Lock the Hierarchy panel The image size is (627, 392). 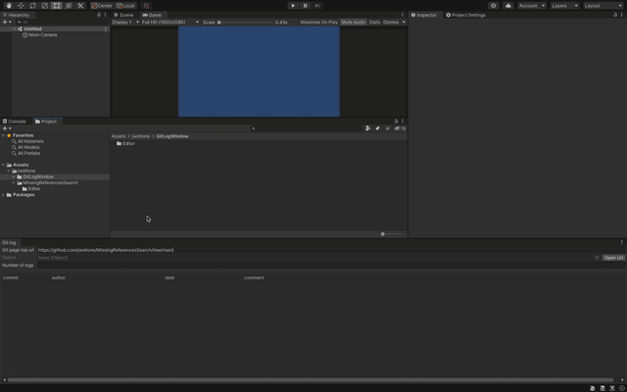99,15
